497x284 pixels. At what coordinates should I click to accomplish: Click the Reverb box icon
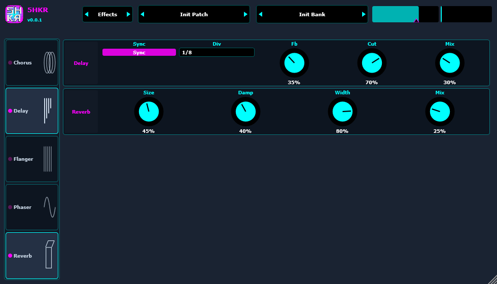tap(50, 255)
